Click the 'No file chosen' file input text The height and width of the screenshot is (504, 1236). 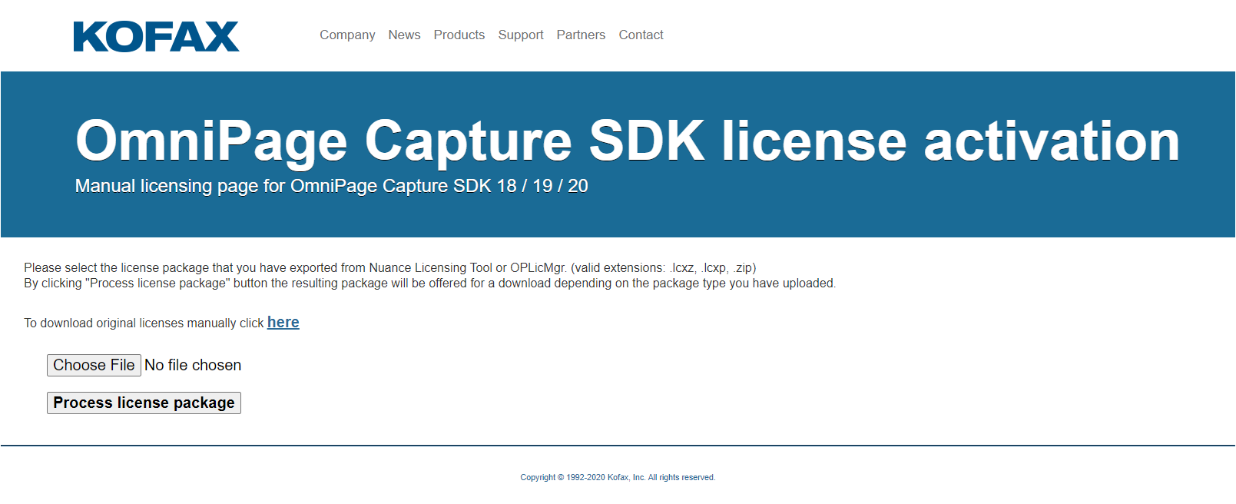(x=193, y=365)
